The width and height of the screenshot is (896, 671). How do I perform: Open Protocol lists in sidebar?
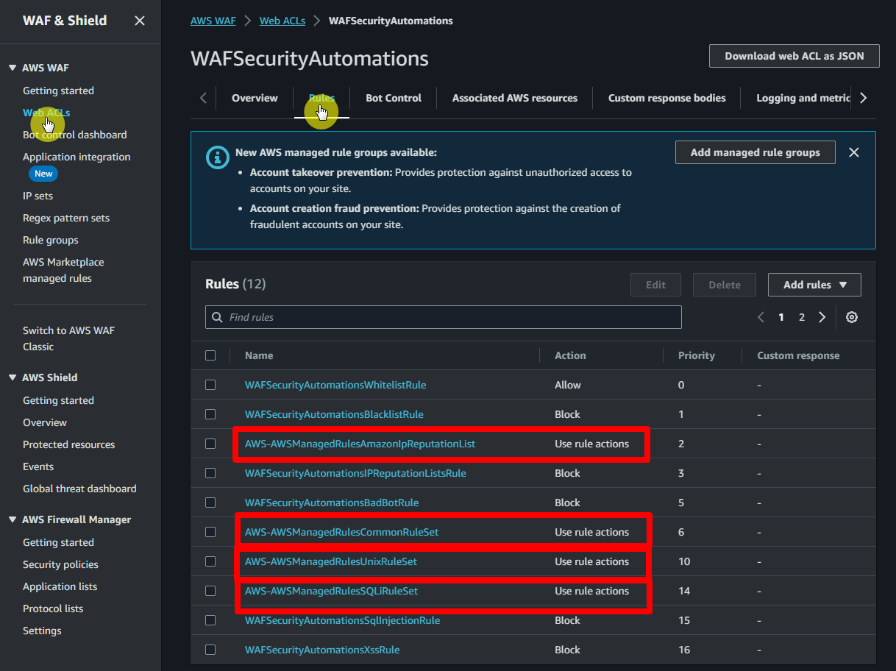(x=53, y=608)
